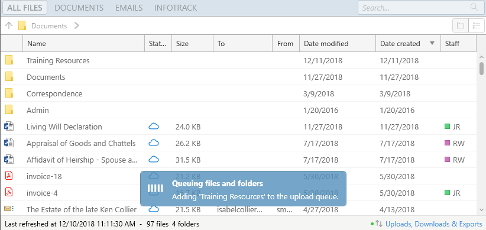Screen dimensions: 486x230
Task: Expand the Documents breadcrumb chevron
Action: point(76,25)
